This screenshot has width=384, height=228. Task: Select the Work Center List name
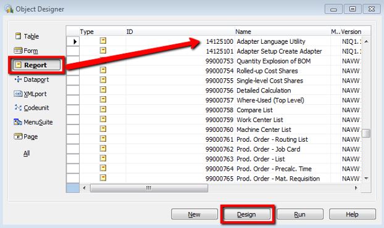[259, 120]
